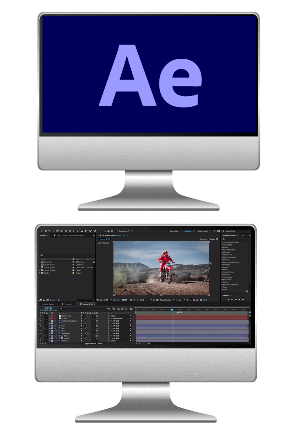The width and height of the screenshot is (301, 424).
Task: Select the Rotation tool
Action: 54,231
